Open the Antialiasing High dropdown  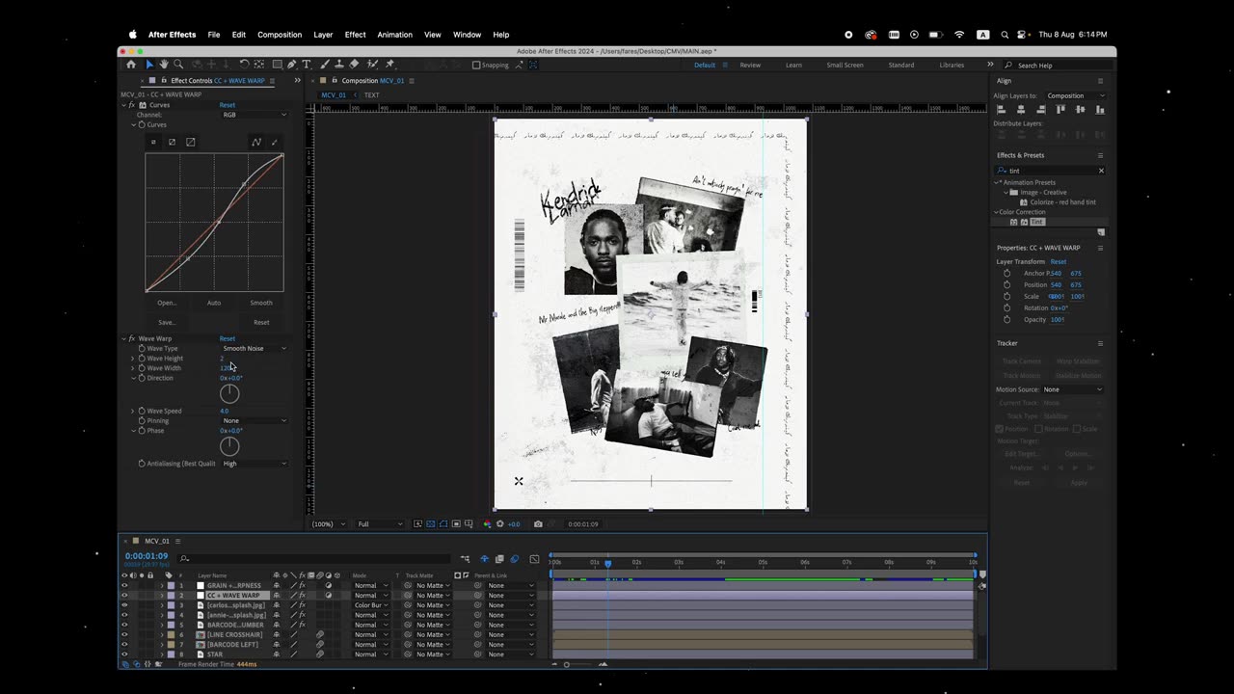click(x=254, y=464)
